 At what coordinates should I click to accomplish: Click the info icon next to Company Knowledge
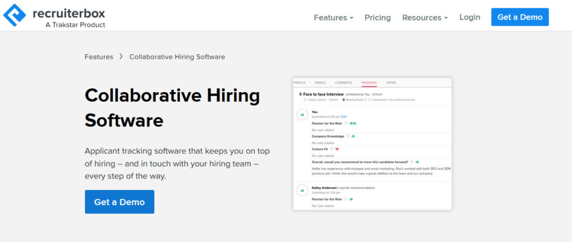[x=347, y=136]
